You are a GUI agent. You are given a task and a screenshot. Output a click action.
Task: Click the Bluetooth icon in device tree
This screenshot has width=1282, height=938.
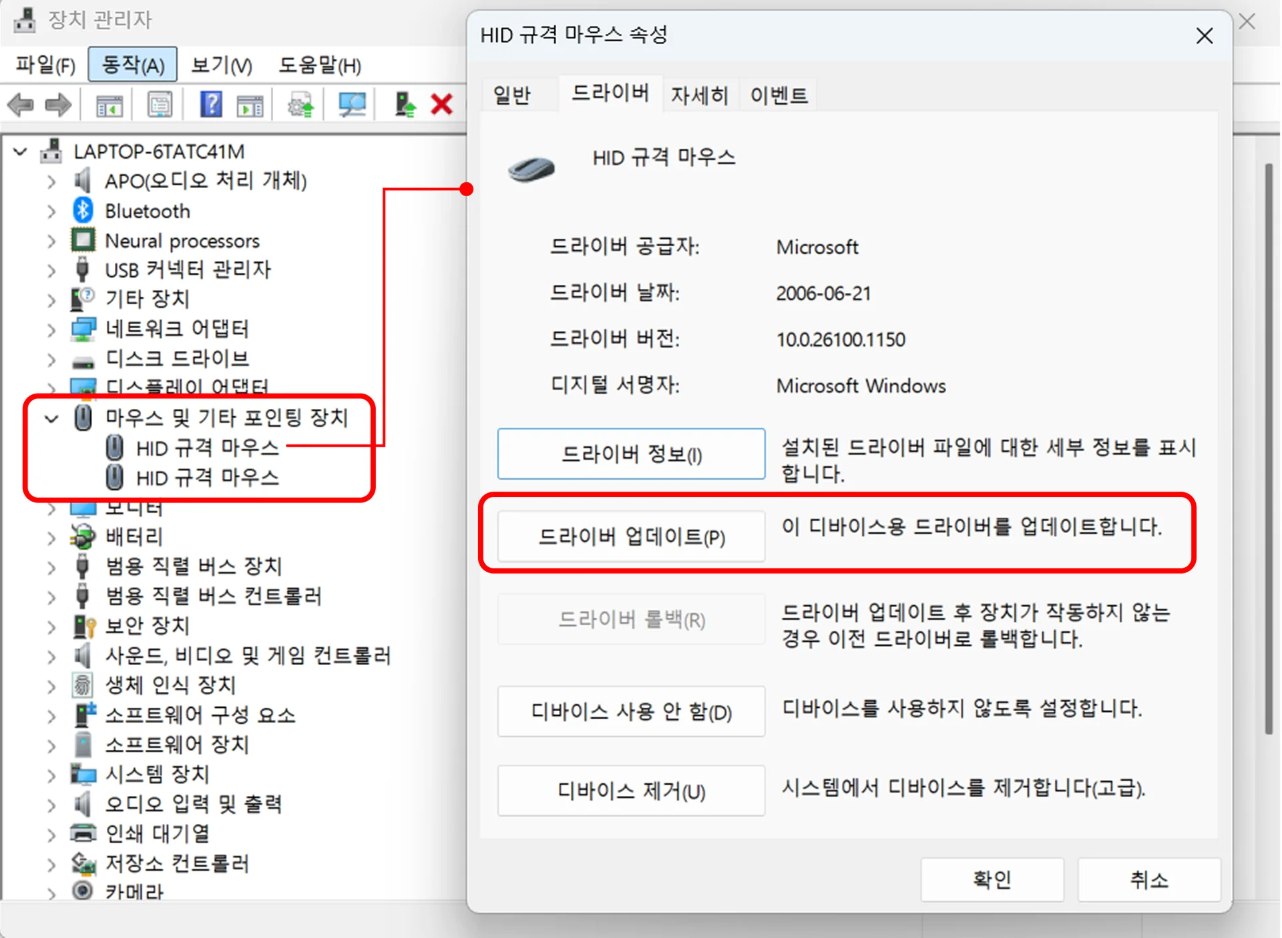[x=83, y=211]
